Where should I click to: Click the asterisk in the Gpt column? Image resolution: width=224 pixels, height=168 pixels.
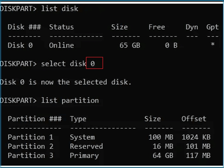point(212,45)
